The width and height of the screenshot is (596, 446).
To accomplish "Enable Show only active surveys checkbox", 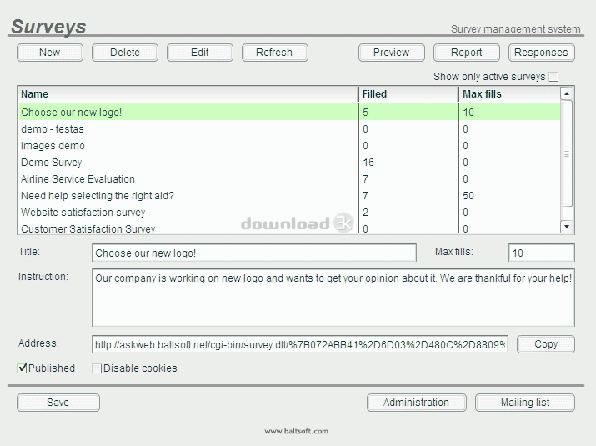I will pyautogui.click(x=553, y=77).
